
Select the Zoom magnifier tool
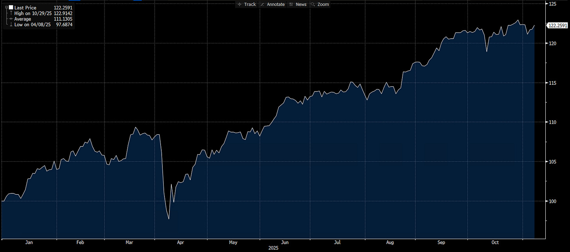click(320, 4)
